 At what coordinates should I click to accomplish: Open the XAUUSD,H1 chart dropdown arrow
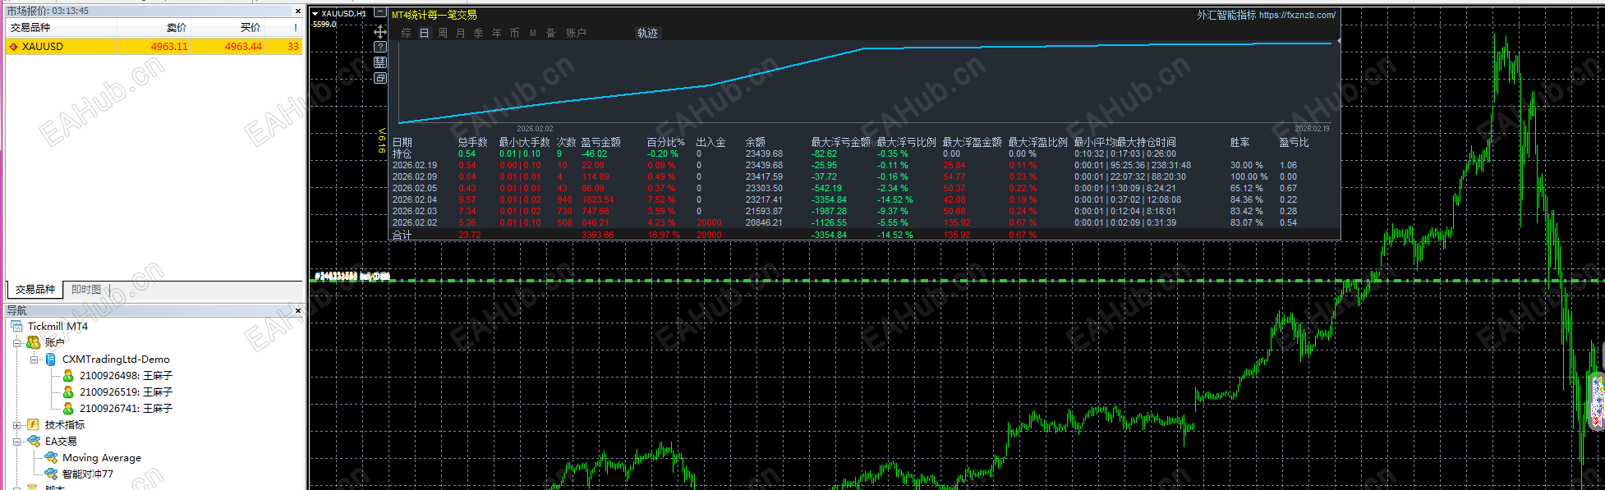pyautogui.click(x=315, y=14)
